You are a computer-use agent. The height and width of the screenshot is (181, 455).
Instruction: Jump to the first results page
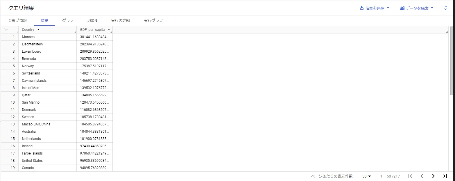tap(410, 176)
